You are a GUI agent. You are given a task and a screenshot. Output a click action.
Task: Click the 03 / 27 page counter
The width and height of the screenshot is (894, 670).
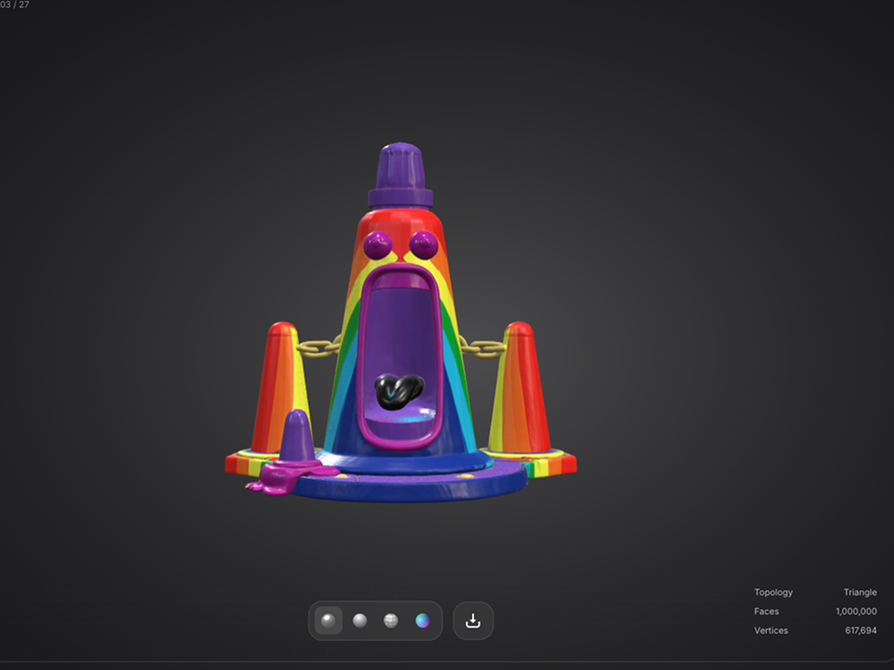(x=15, y=4)
